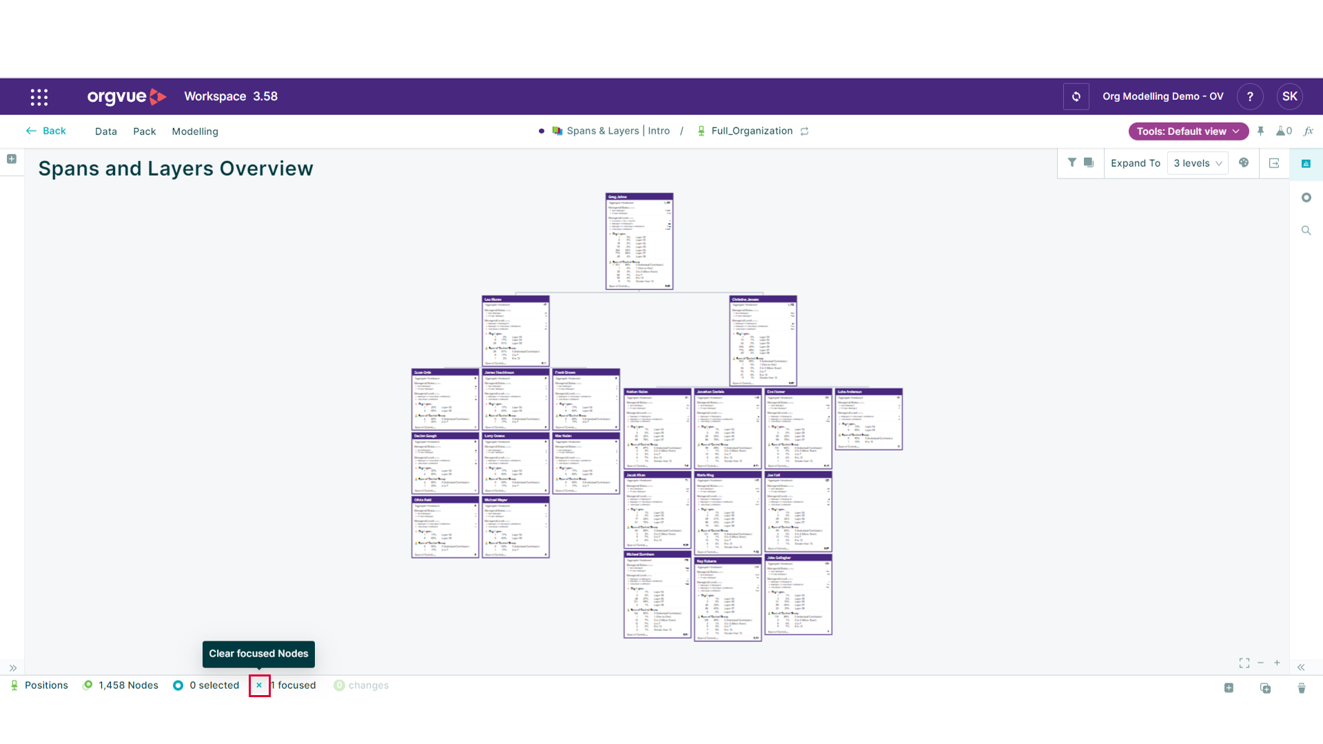Select the Greg Johns top node card
The image size is (1323, 744).
(x=639, y=241)
